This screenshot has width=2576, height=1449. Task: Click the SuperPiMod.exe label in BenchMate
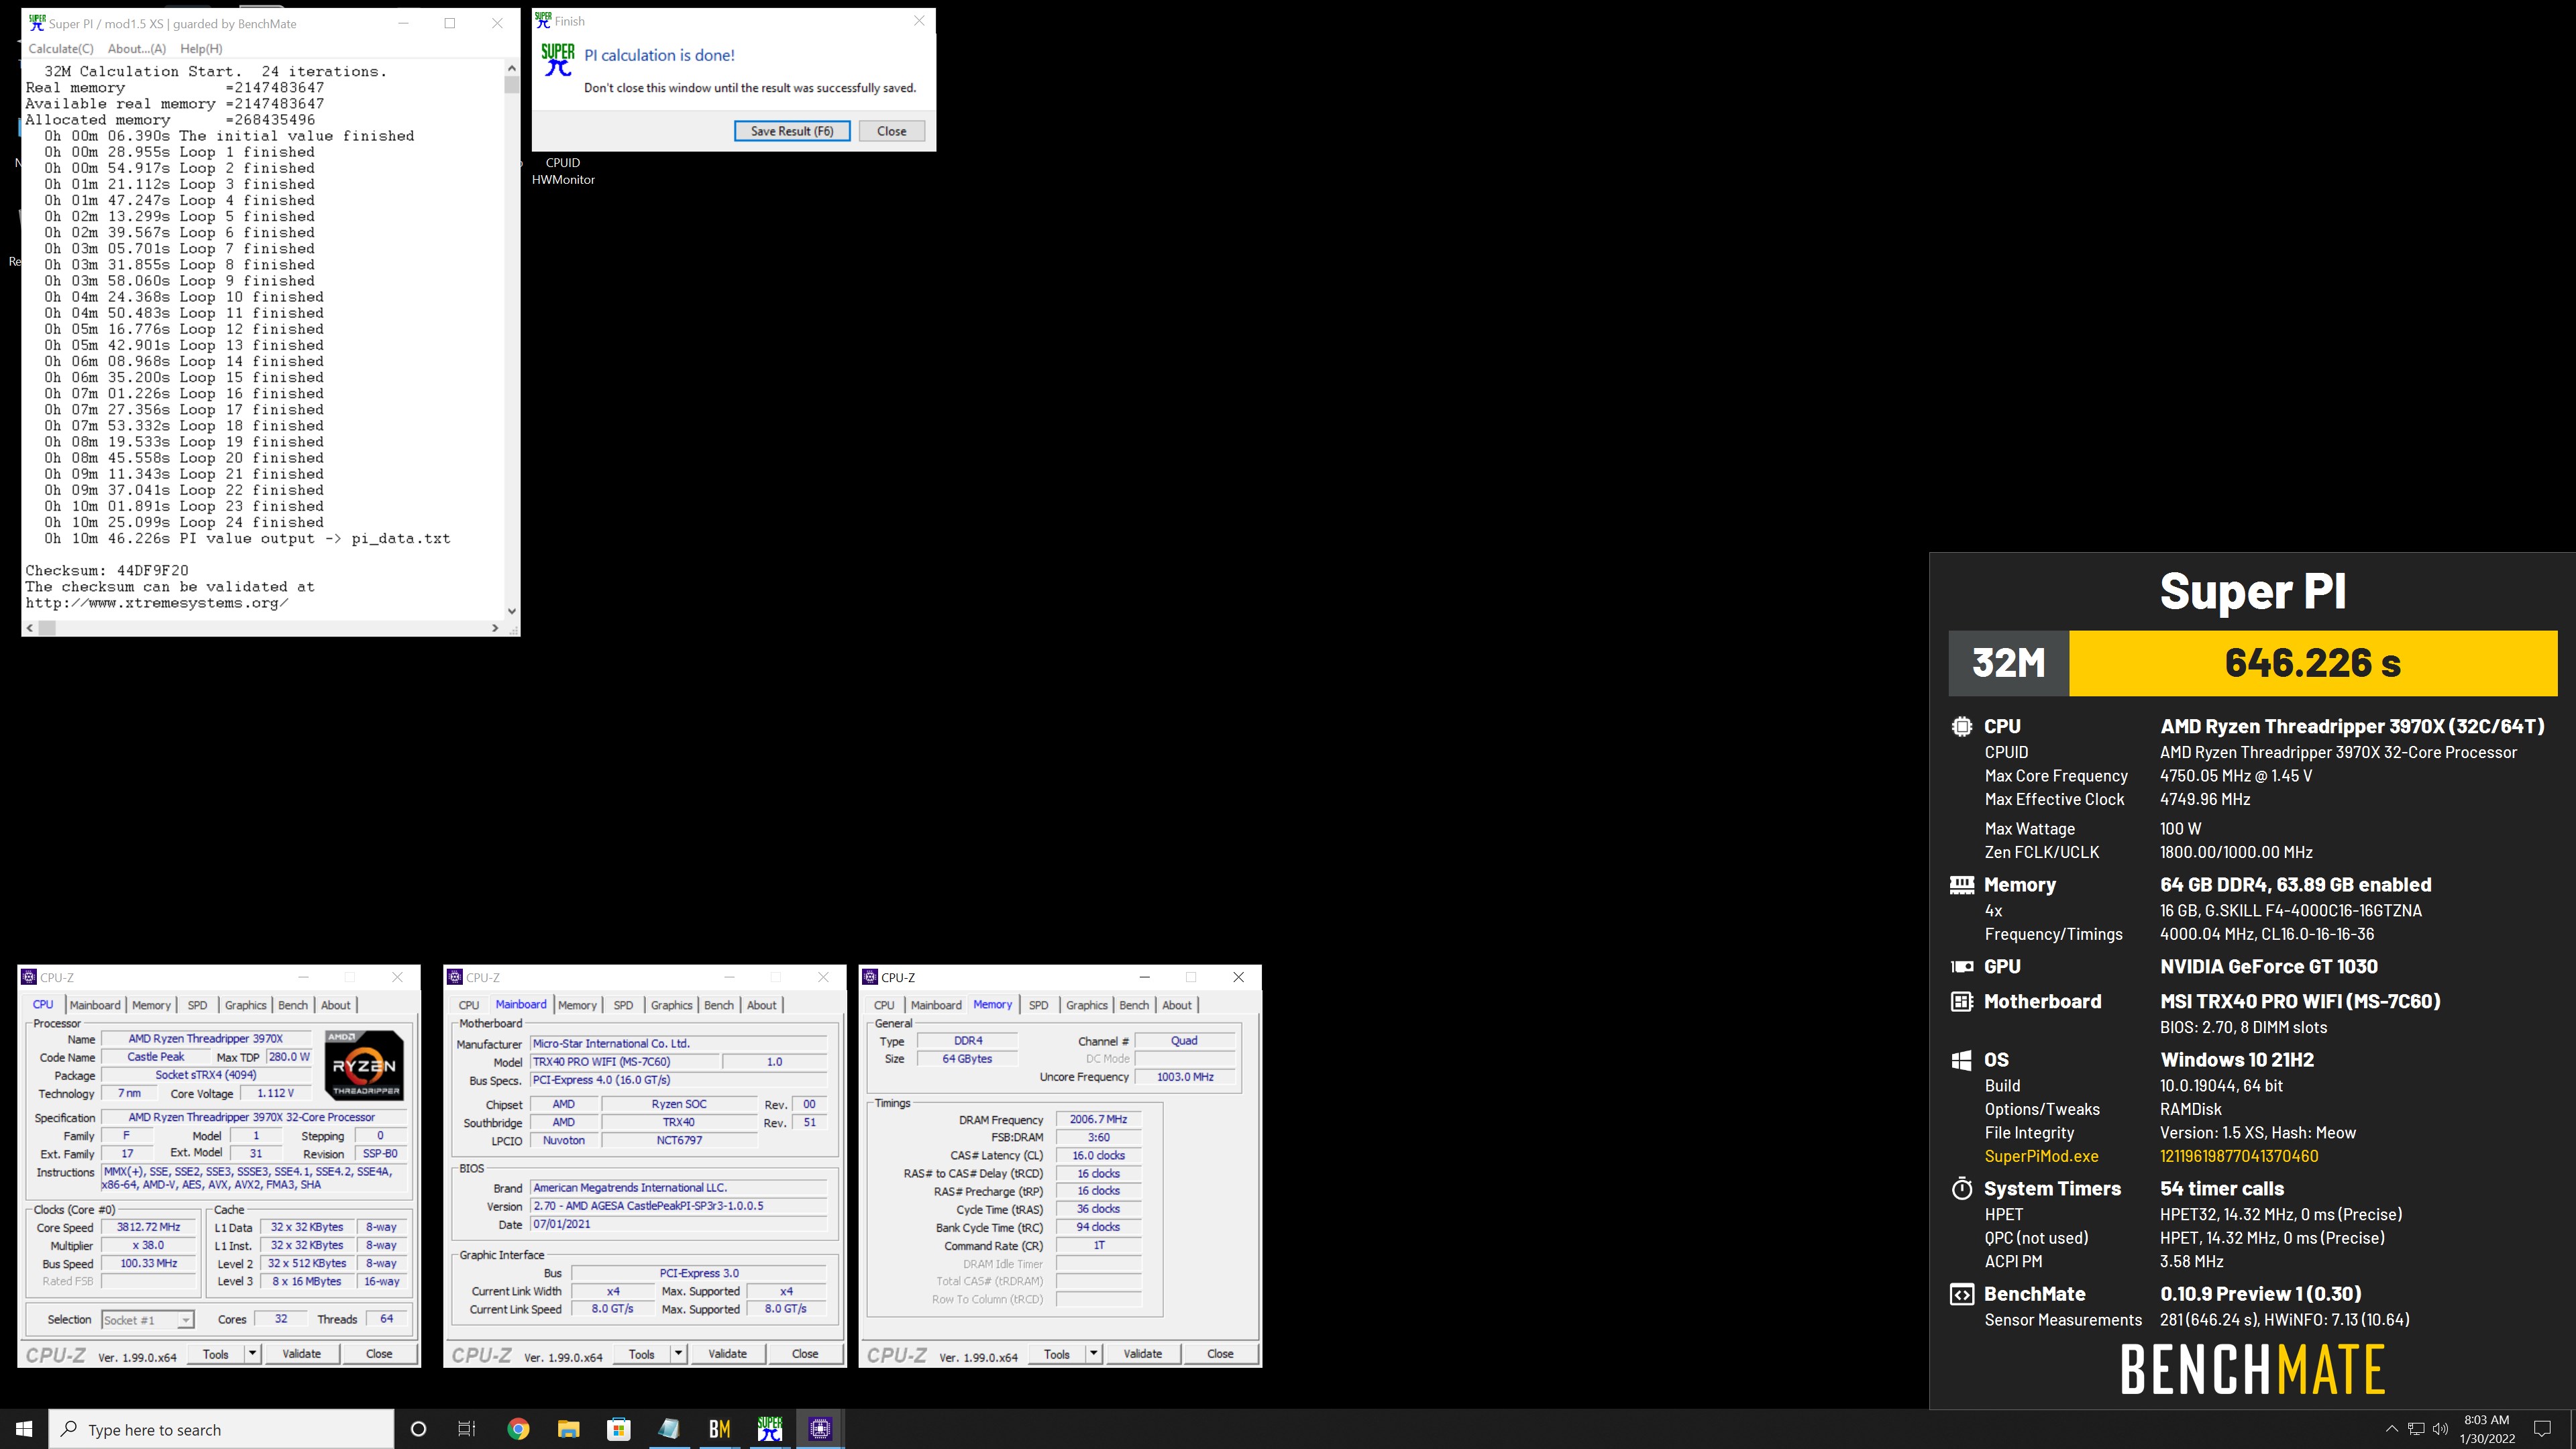[2041, 1156]
